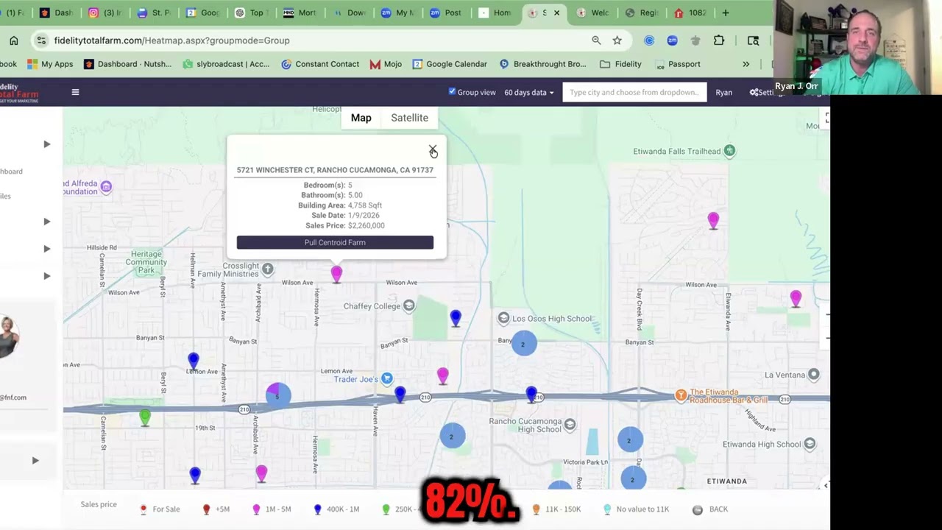Expand the third sidebar arrow
The image size is (942, 530).
point(46,249)
